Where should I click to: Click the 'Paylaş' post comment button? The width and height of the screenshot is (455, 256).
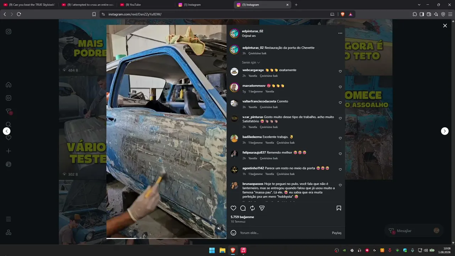(x=337, y=233)
